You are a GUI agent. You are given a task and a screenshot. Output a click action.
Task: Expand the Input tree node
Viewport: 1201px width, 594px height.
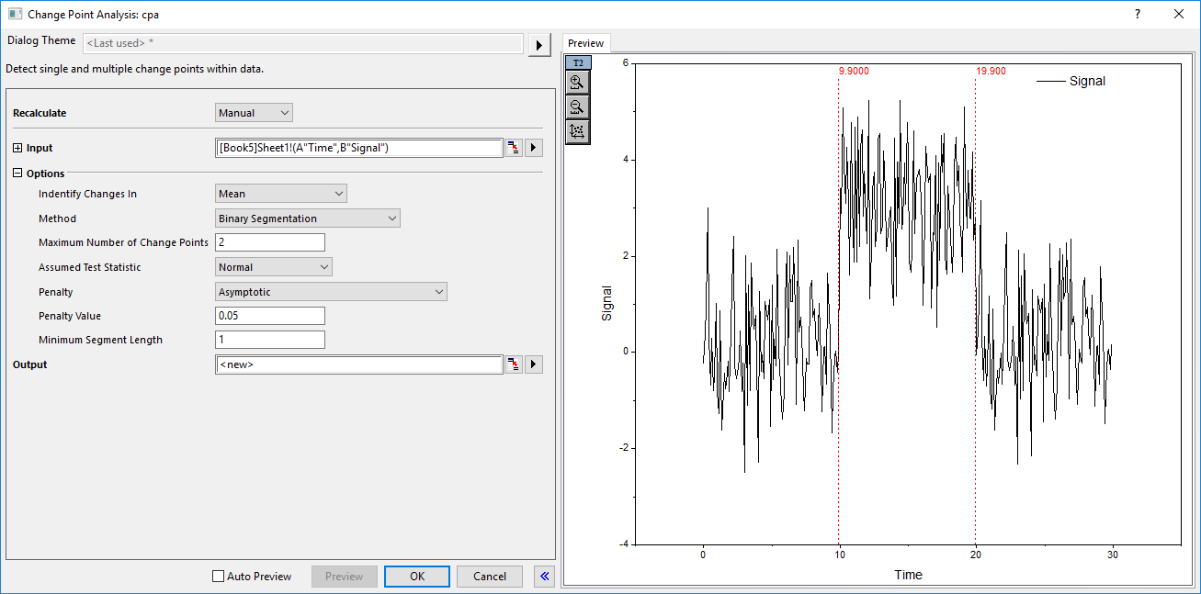[x=17, y=148]
